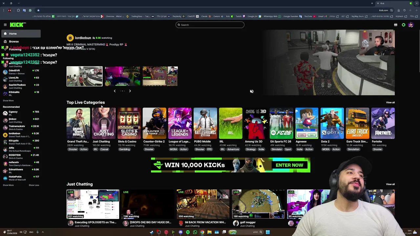Open the Grand Theft Auto category card
Image resolution: width=420 pixels, height=236 pixels.
click(78, 123)
